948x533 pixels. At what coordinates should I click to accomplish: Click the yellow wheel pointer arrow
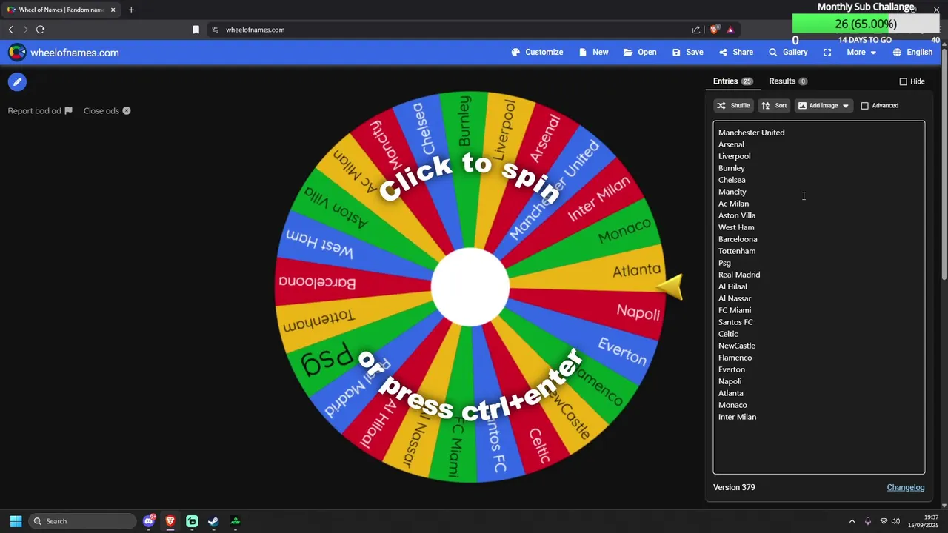tap(670, 286)
